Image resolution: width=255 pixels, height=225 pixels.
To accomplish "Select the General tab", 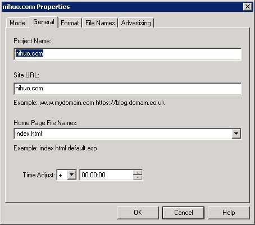I will click(x=44, y=22).
